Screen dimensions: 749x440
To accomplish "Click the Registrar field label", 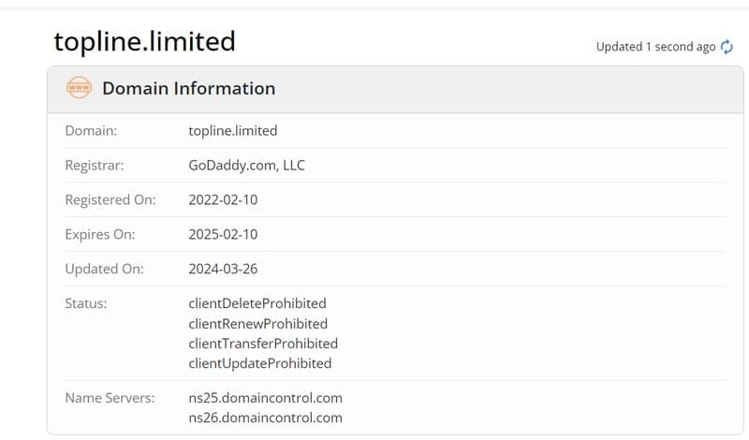I will pos(95,166).
